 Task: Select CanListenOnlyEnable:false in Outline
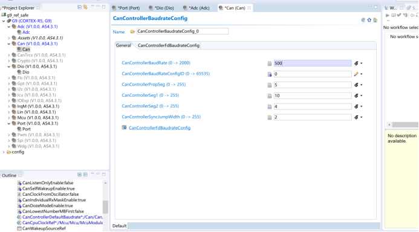(x=48, y=183)
